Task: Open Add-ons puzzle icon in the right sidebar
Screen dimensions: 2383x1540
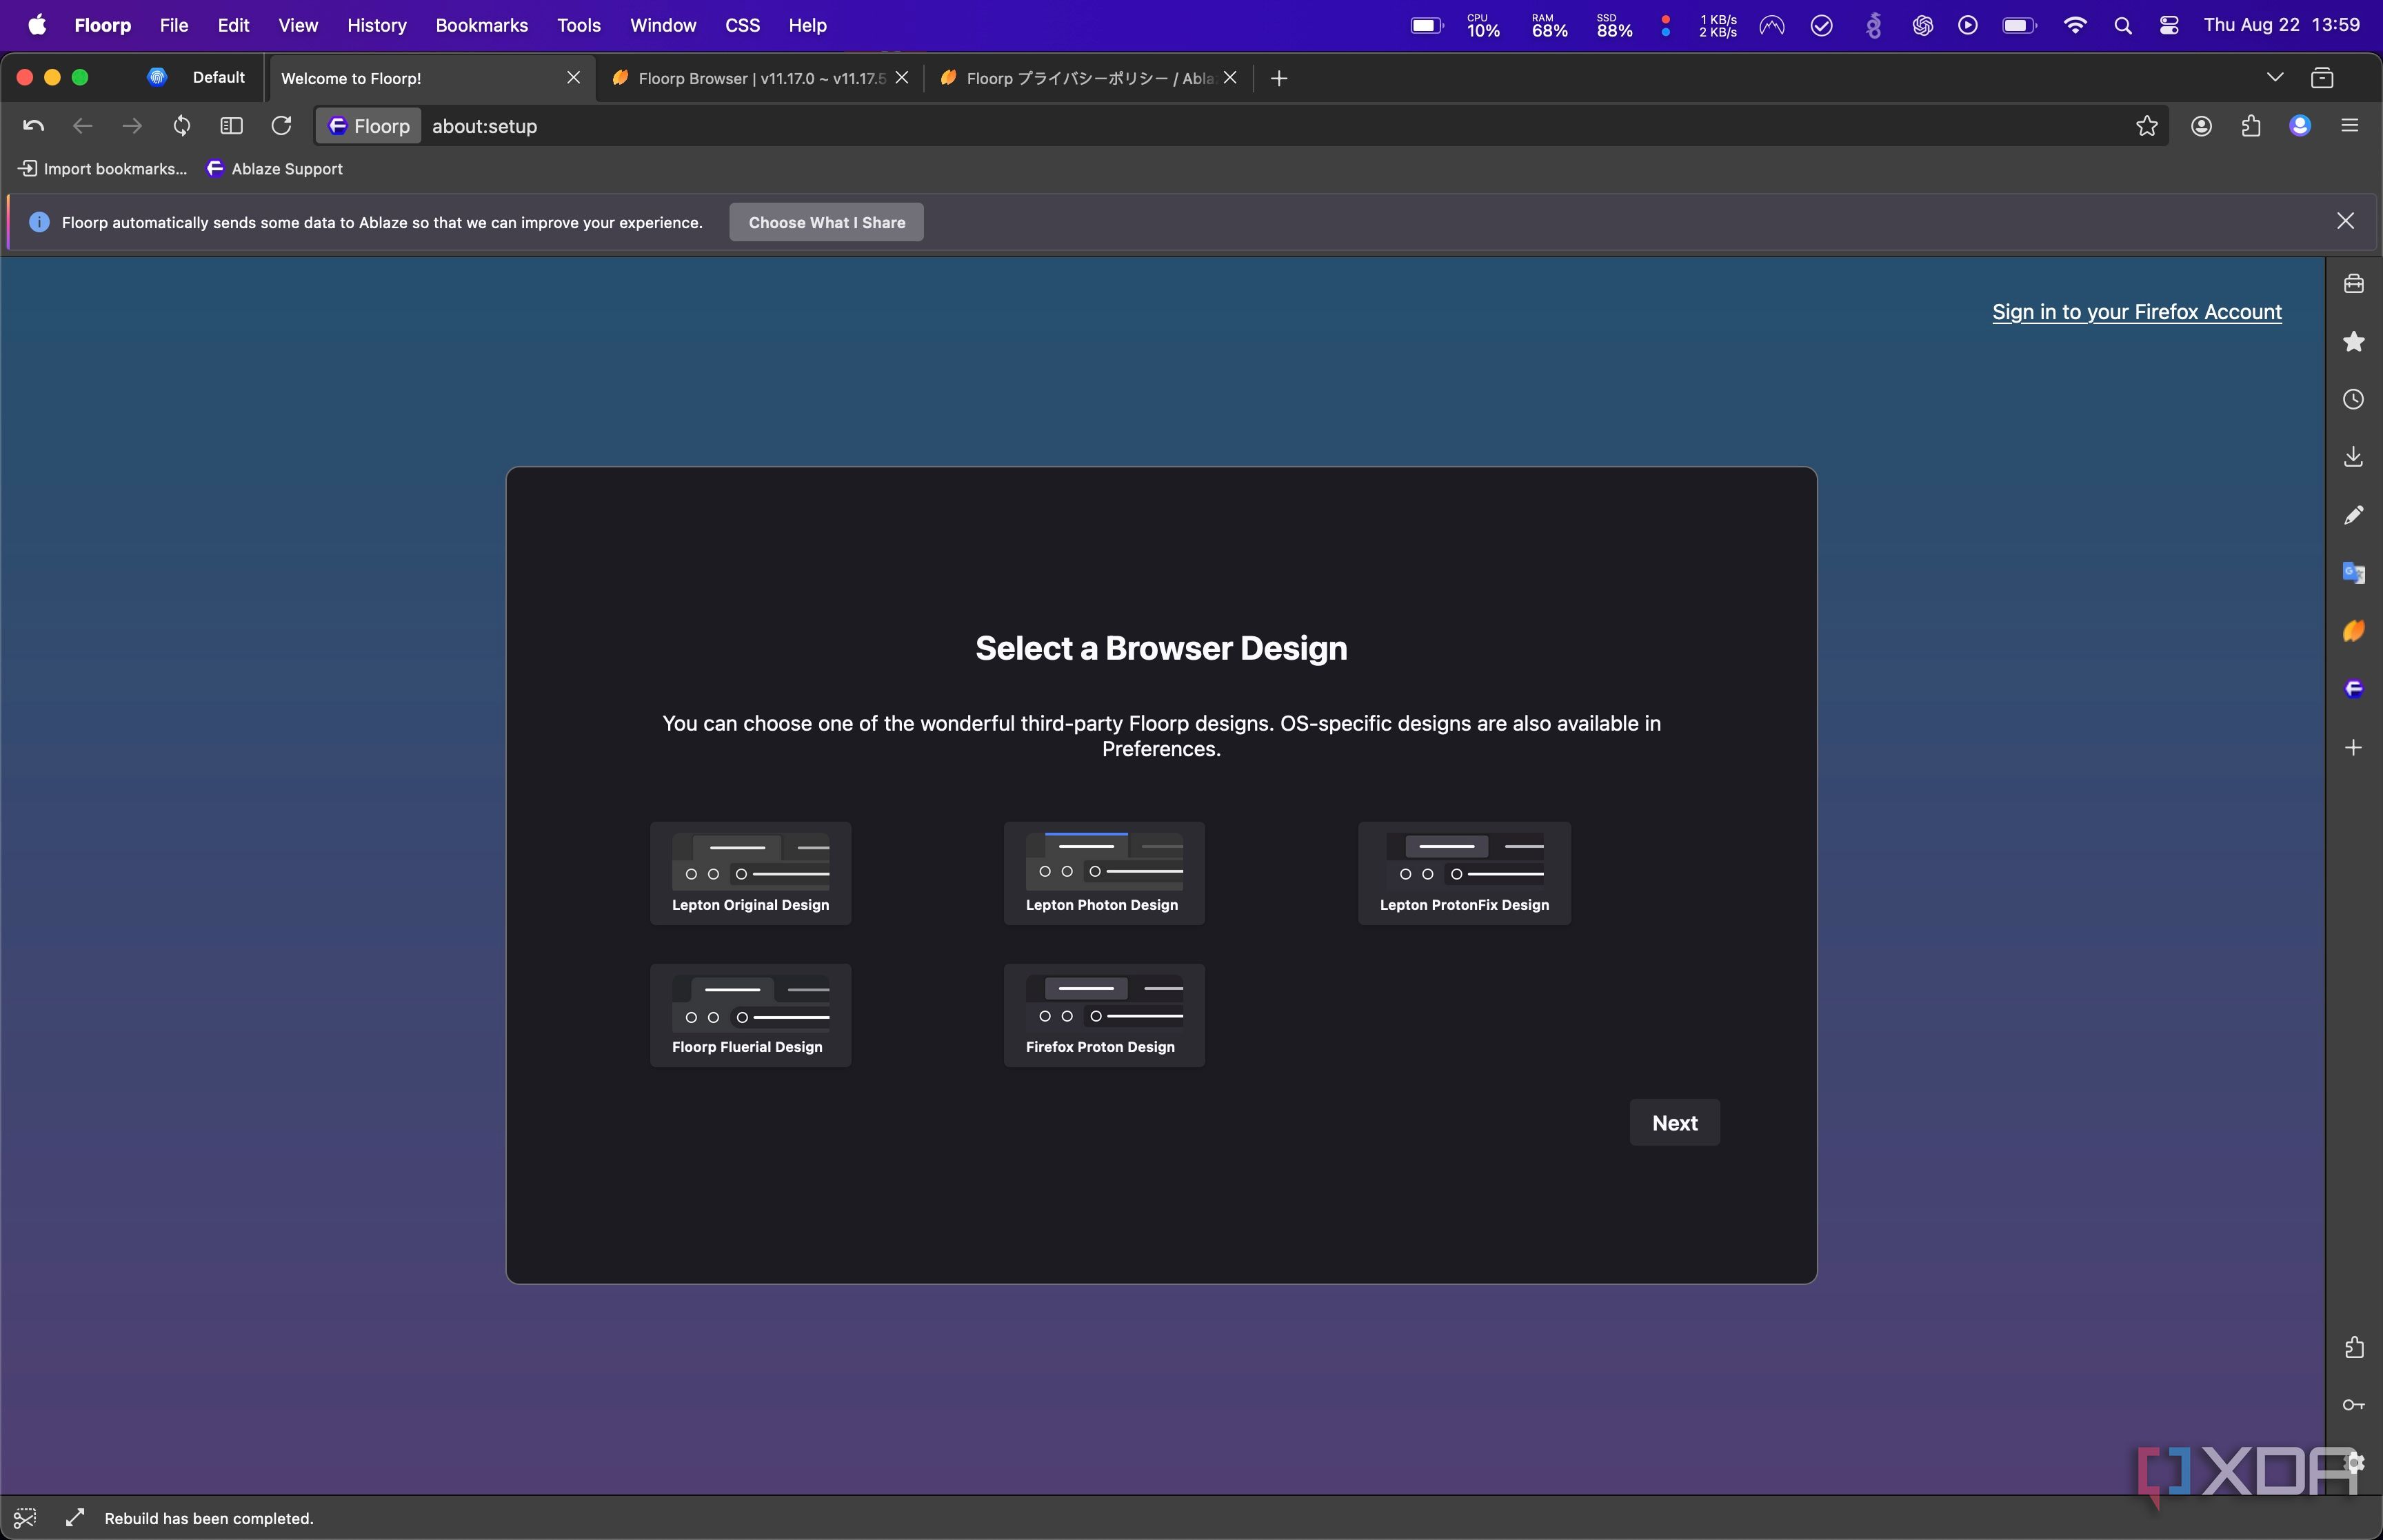Action: click(2354, 1348)
